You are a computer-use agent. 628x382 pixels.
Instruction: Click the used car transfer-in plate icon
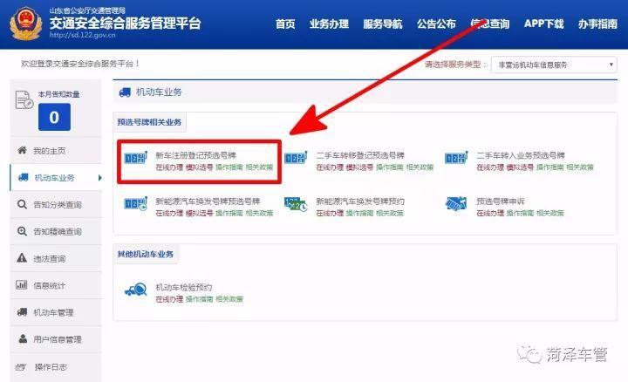[456, 160]
